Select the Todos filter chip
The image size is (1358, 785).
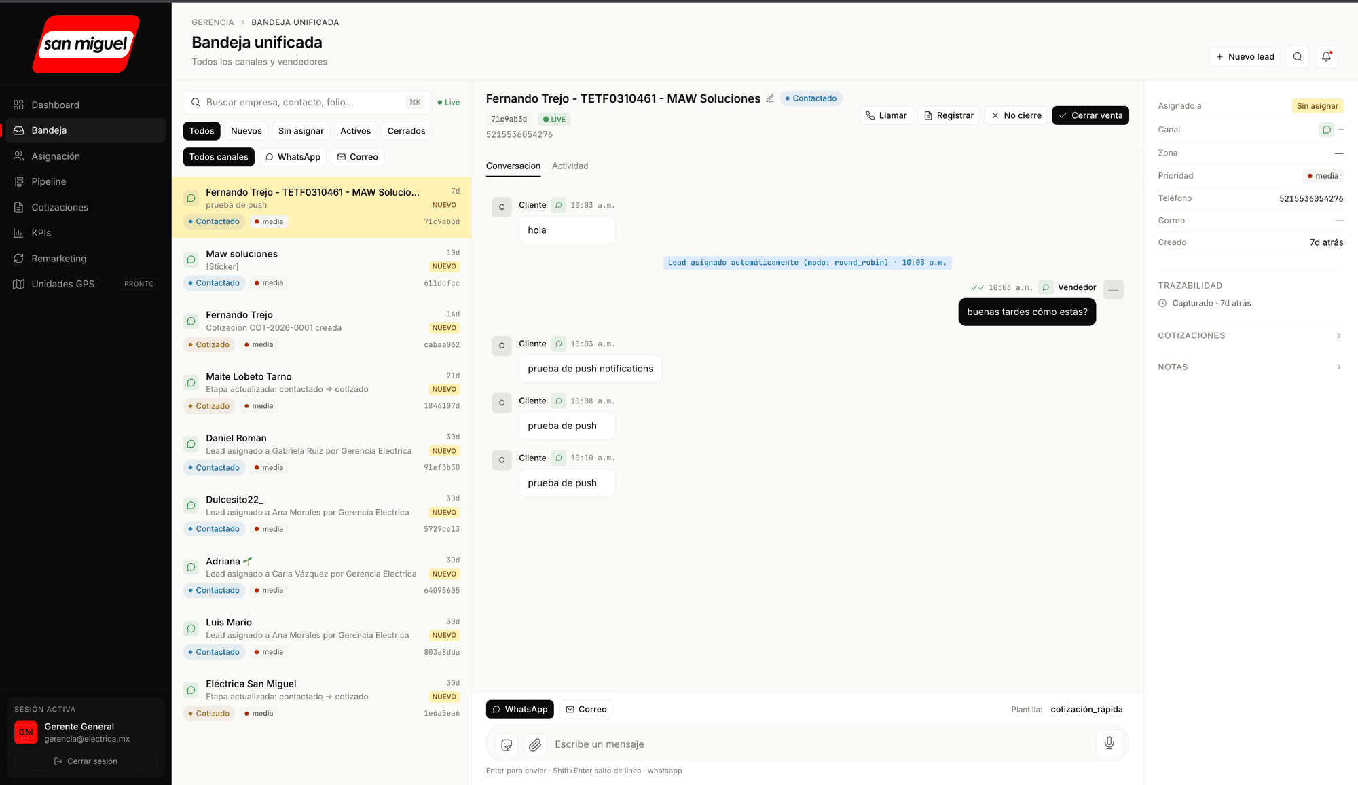202,131
